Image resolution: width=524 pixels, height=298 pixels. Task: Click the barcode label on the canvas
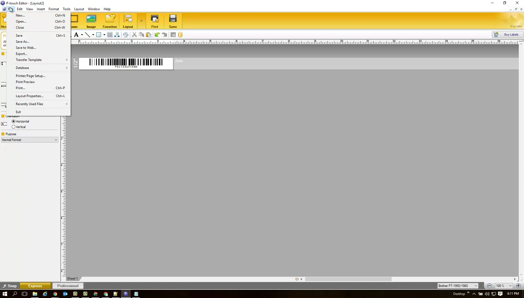(126, 63)
